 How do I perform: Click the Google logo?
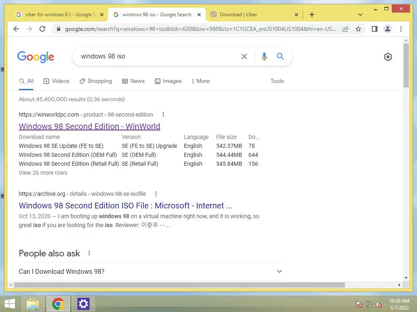(x=36, y=57)
